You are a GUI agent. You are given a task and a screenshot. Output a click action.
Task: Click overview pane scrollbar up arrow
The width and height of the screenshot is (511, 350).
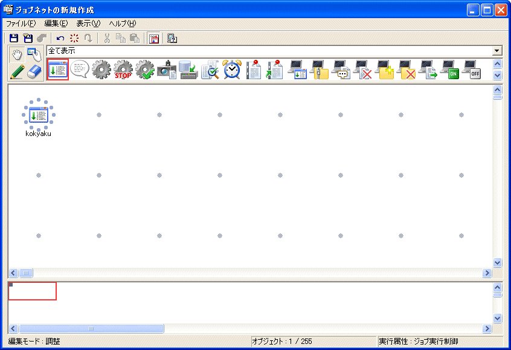point(497,287)
